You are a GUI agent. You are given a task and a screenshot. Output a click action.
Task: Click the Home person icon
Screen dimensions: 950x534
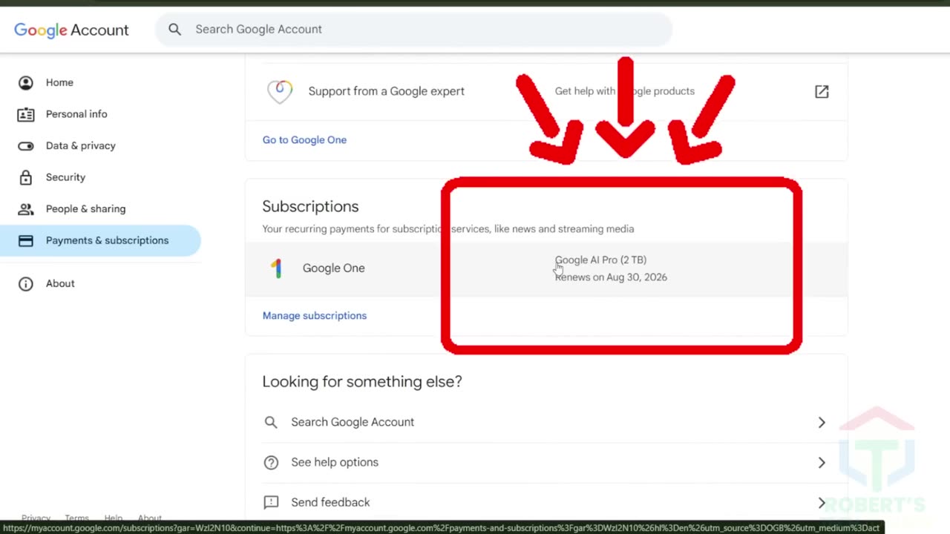coord(26,82)
